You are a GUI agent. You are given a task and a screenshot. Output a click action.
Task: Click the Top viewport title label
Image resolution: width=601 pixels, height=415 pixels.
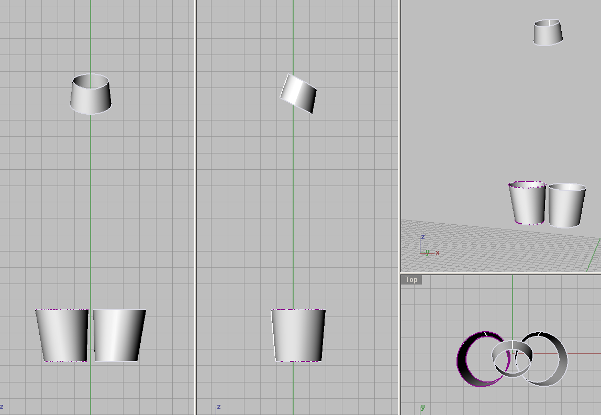click(411, 280)
